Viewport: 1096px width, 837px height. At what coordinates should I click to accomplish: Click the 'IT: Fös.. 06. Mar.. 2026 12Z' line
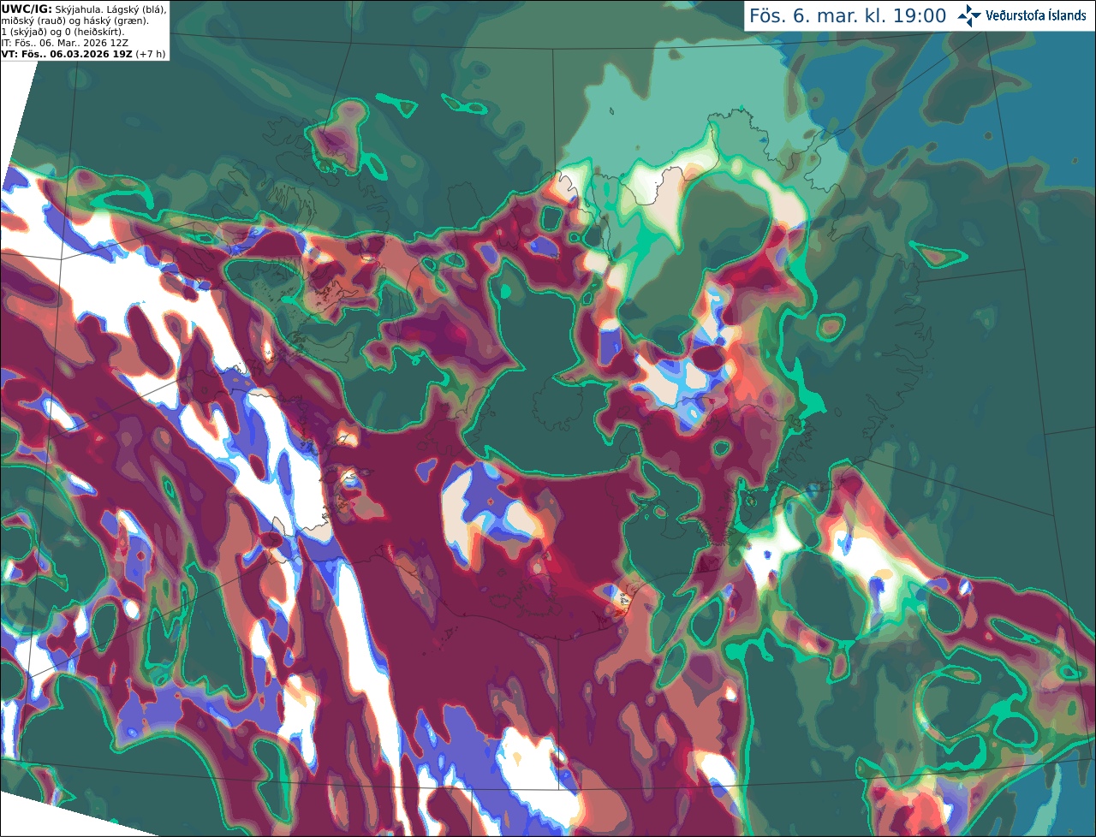pos(65,43)
